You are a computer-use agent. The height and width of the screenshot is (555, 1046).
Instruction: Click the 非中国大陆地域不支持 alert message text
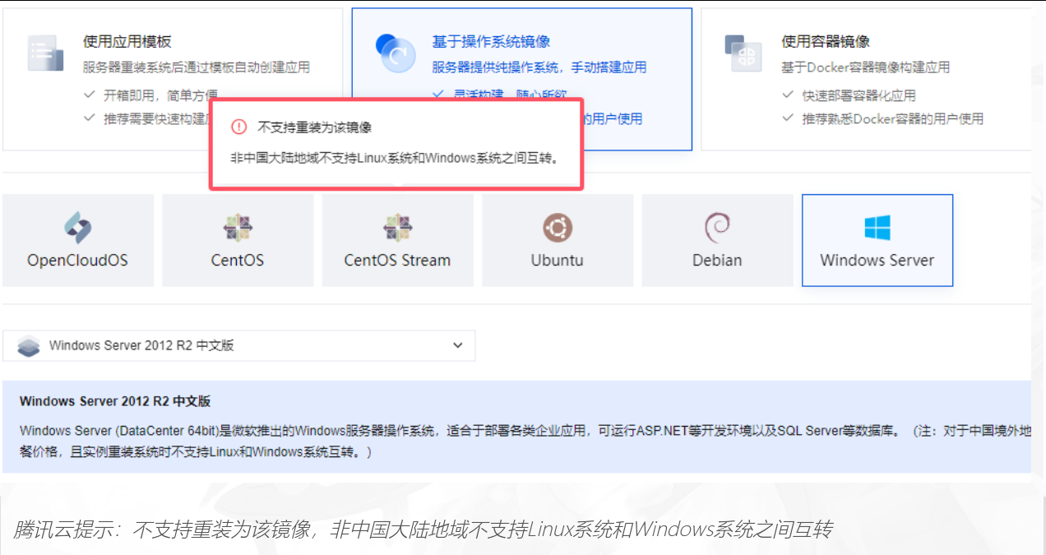pyautogui.click(x=395, y=158)
